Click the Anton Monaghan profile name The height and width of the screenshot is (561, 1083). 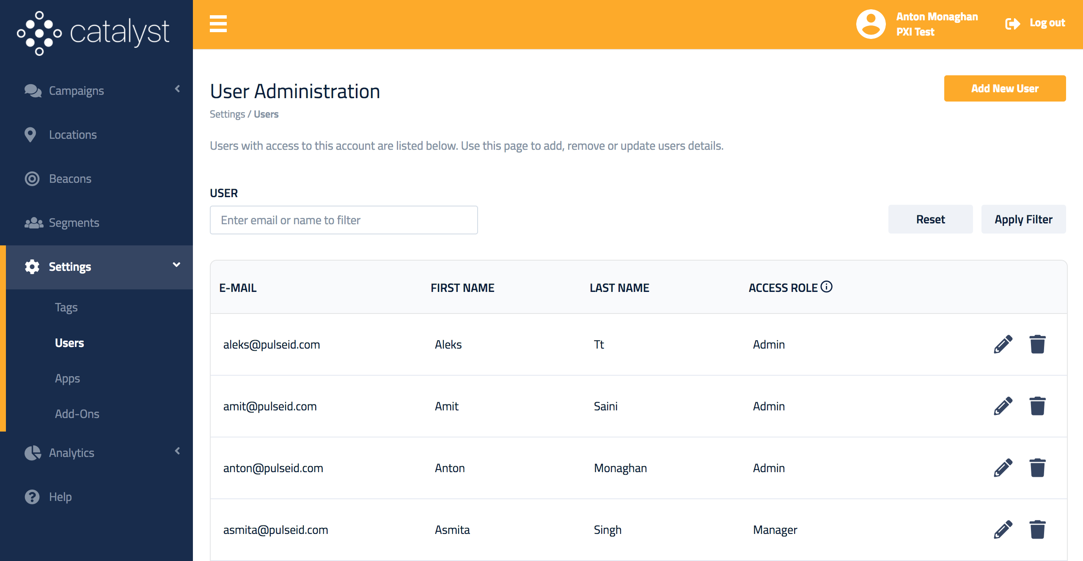[937, 16]
